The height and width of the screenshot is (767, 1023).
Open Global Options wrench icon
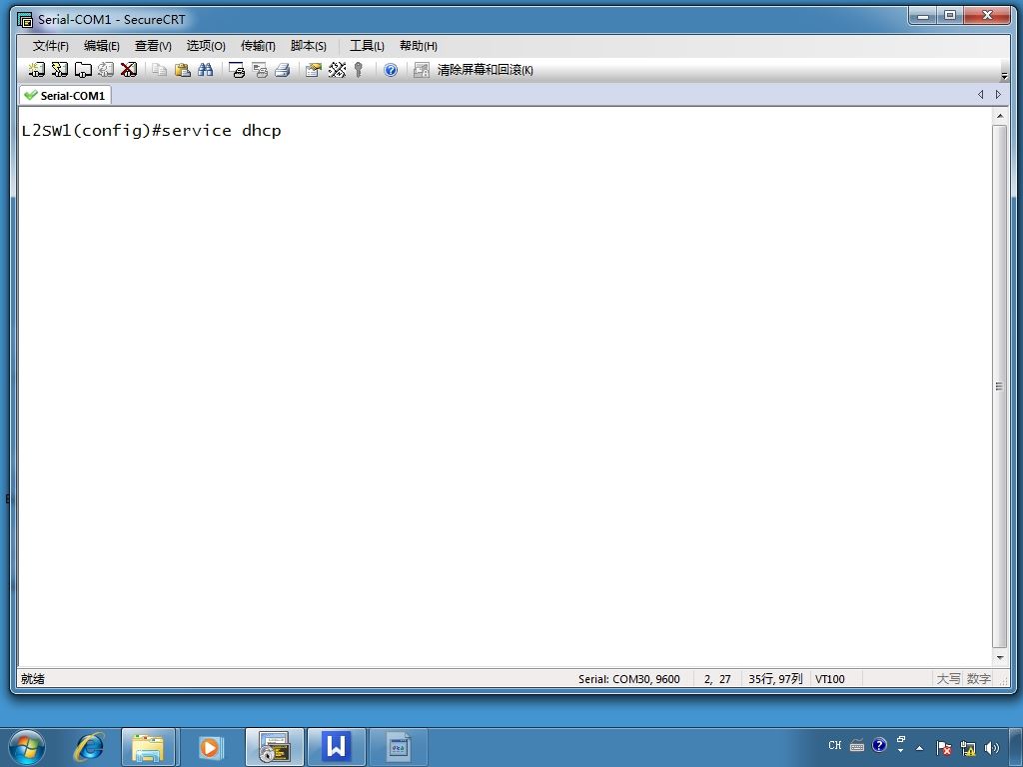pos(337,70)
